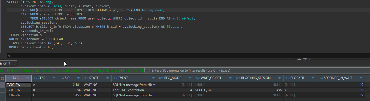Open the STATE column filter dropdown arrow

pos(108,78)
